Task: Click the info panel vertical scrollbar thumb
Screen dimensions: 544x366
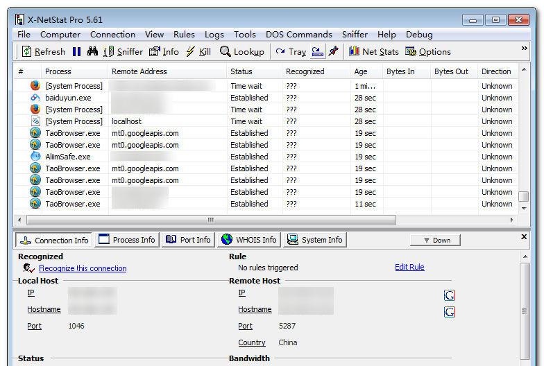Action: pyautogui.click(x=525, y=311)
